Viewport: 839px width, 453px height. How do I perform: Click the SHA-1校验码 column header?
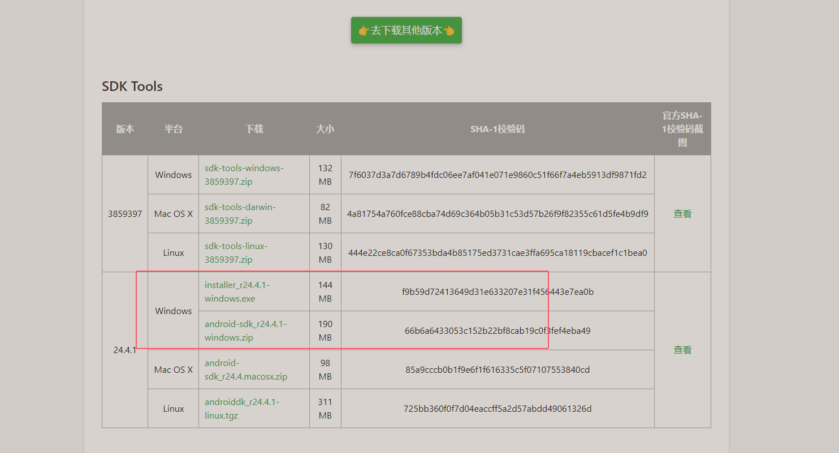(x=498, y=129)
